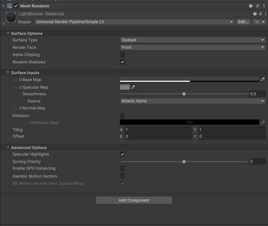Disable Receive Shadows
This screenshot has height=226, width=268.
(122, 62)
